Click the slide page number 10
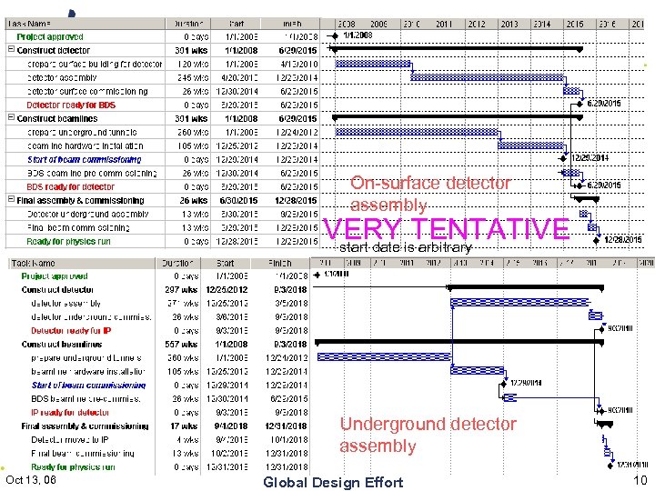Screen dimensions: 655x491 [640, 481]
